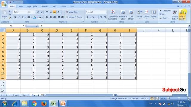The image size is (191, 107).
Task: Click the Office button
Action: point(4,4)
